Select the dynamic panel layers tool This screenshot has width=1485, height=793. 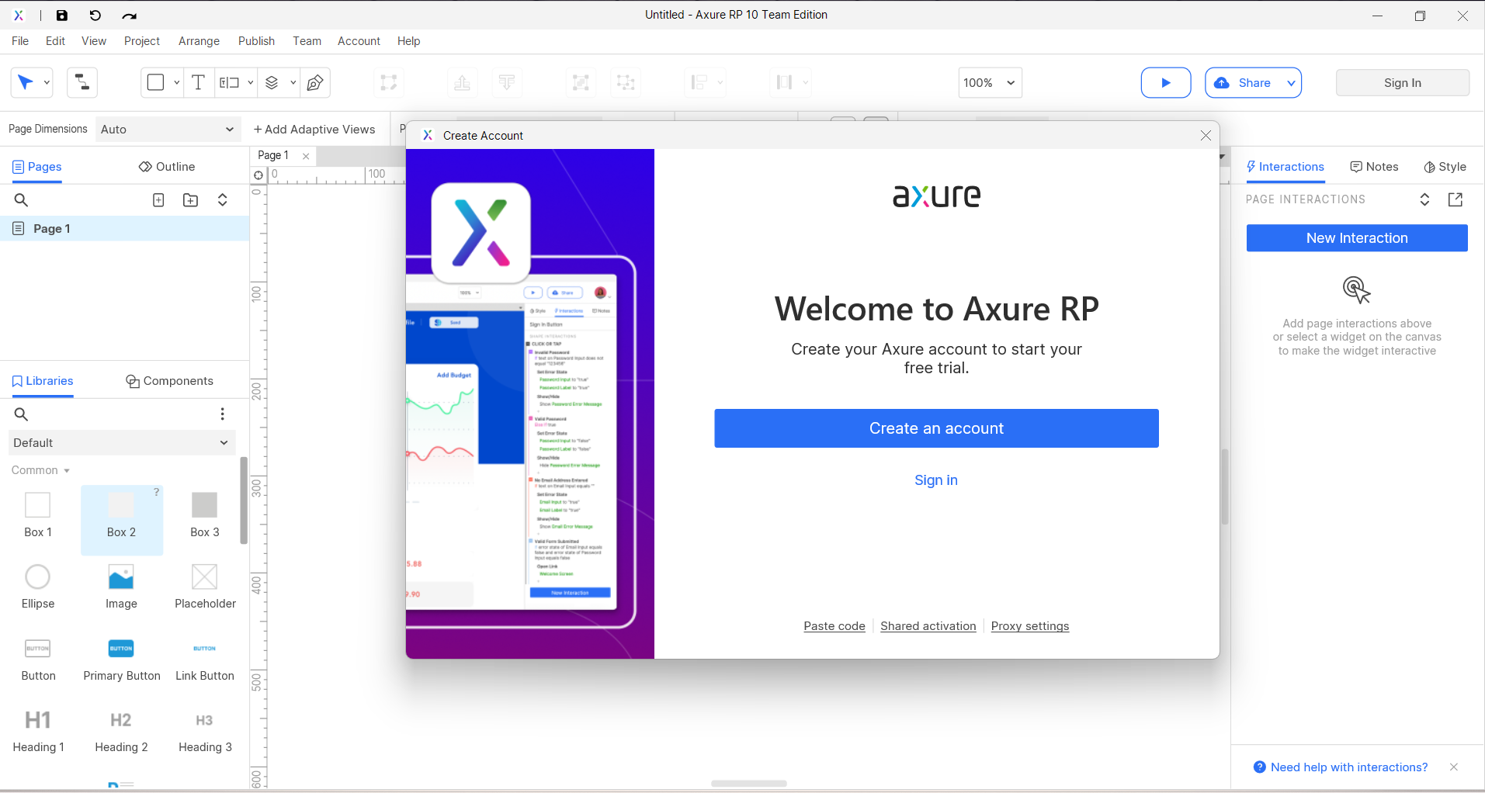(x=272, y=82)
